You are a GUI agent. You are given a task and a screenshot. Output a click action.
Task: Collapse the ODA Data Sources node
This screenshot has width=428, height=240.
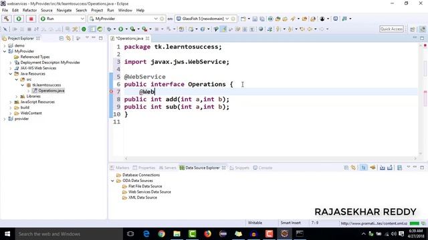pyautogui.click(x=112, y=181)
